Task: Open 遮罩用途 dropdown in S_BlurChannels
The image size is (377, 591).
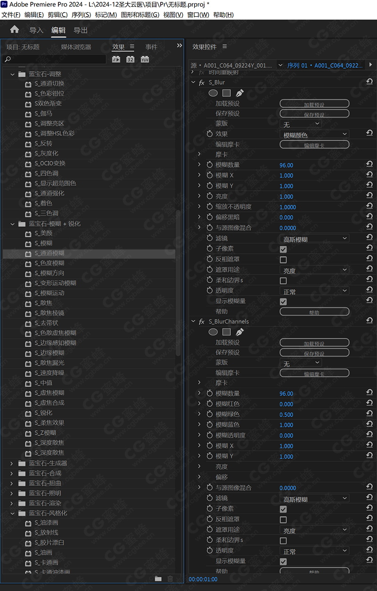Action: [314, 530]
